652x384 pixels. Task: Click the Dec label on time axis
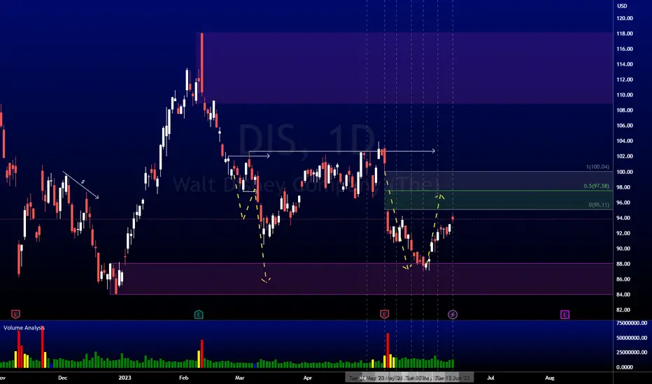(x=62, y=378)
